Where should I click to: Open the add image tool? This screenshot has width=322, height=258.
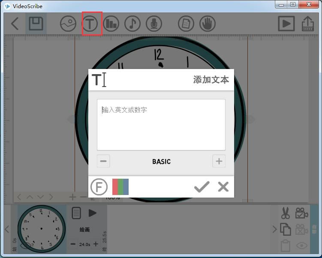tap(68, 24)
